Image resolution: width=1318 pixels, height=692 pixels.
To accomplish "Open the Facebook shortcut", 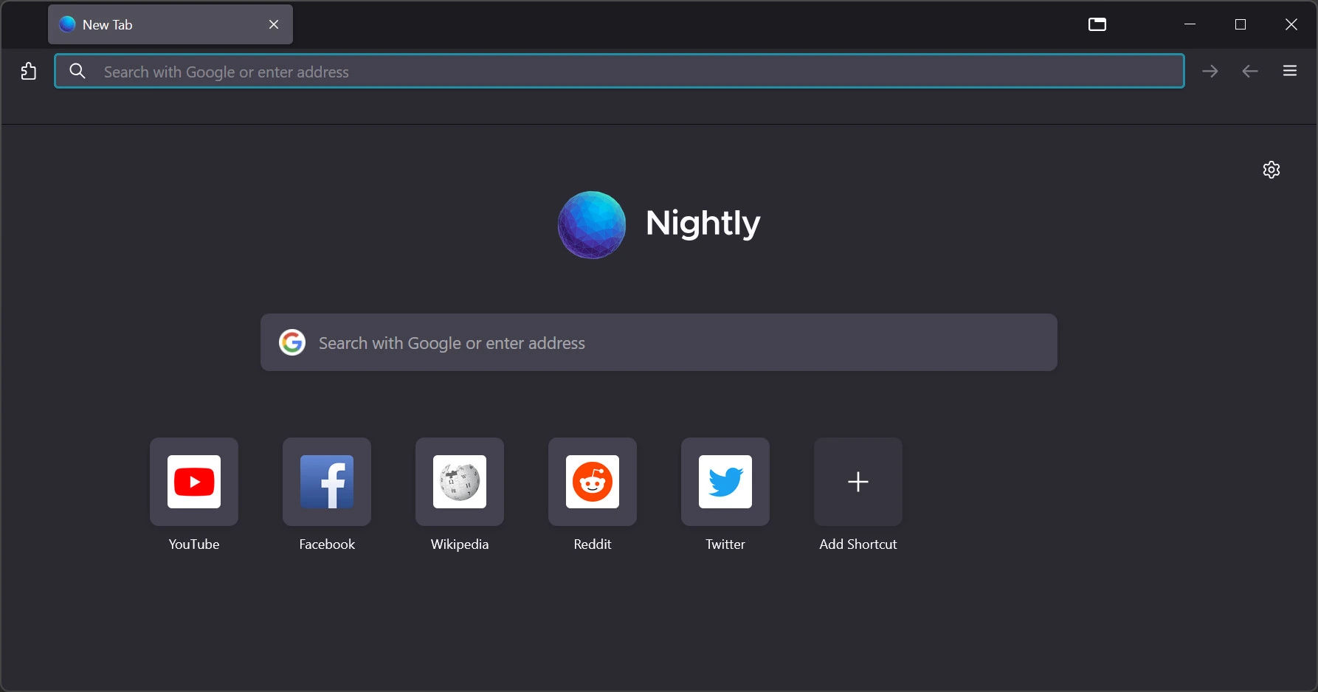I will [326, 482].
